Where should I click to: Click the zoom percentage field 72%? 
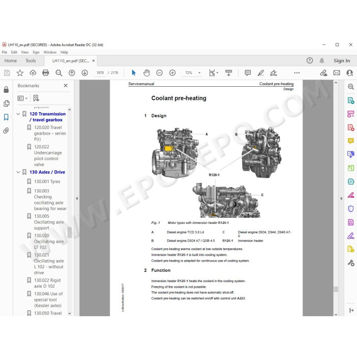tap(189, 73)
